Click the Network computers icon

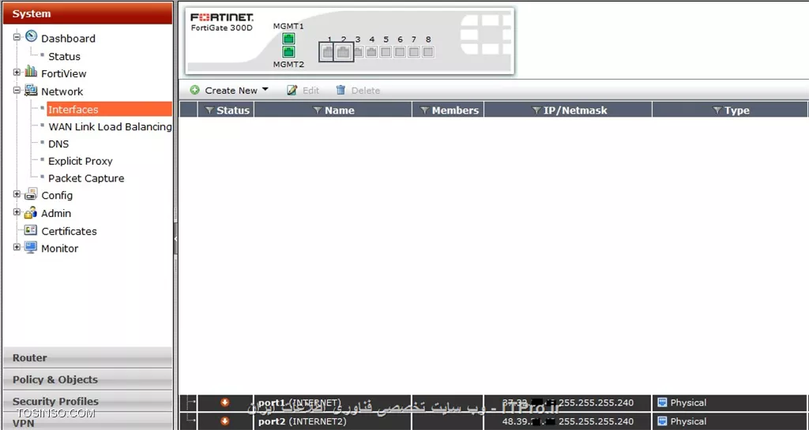click(x=31, y=90)
